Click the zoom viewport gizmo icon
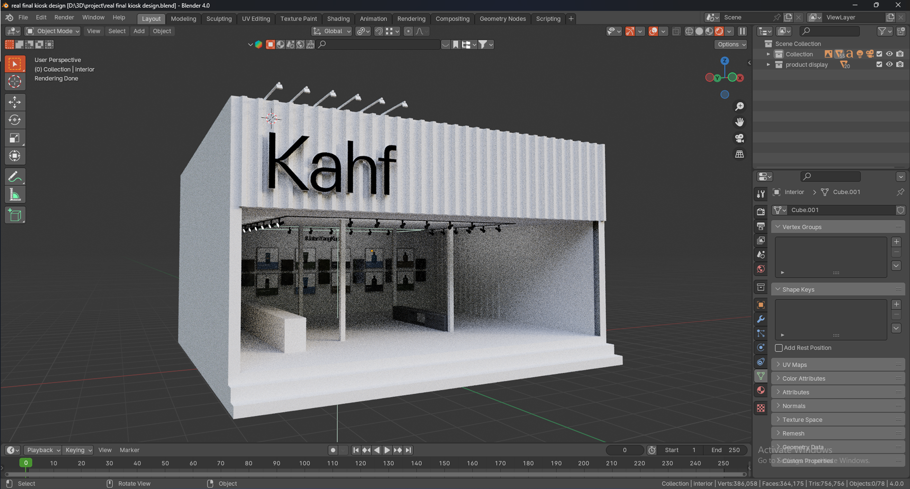910x489 pixels. click(739, 106)
